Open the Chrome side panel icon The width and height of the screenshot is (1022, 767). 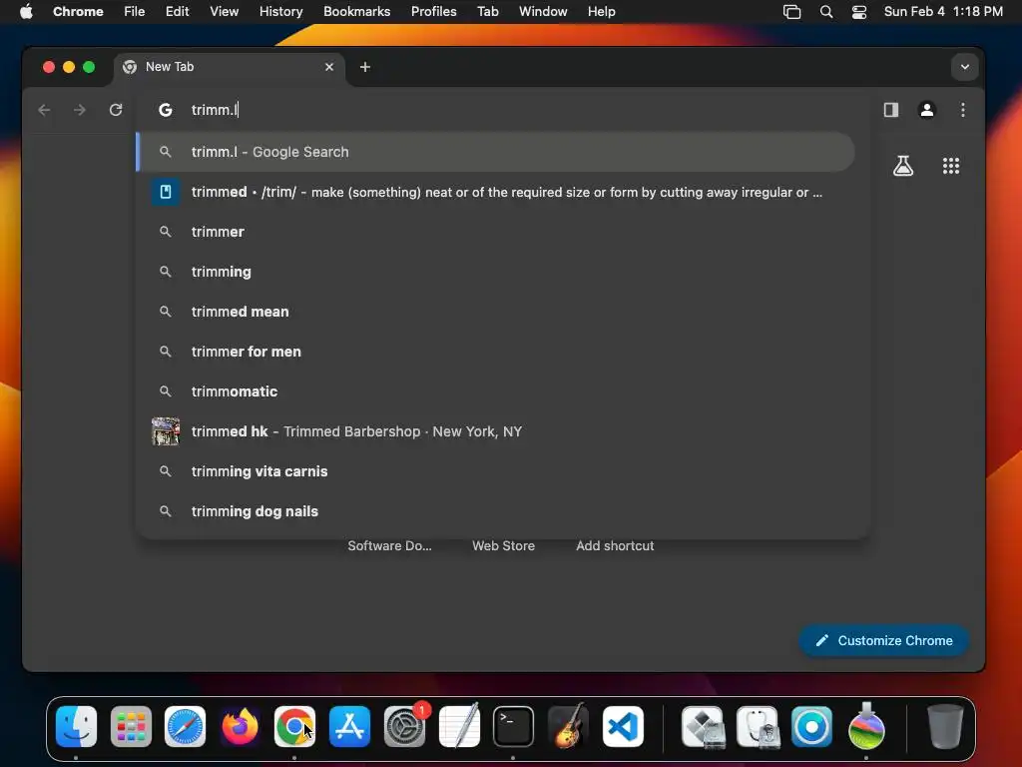click(891, 110)
